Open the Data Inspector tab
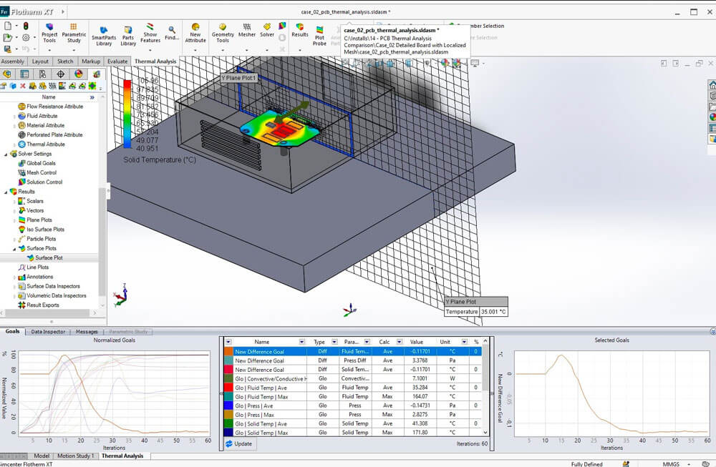Image resolution: width=716 pixels, height=467 pixels. click(x=48, y=332)
